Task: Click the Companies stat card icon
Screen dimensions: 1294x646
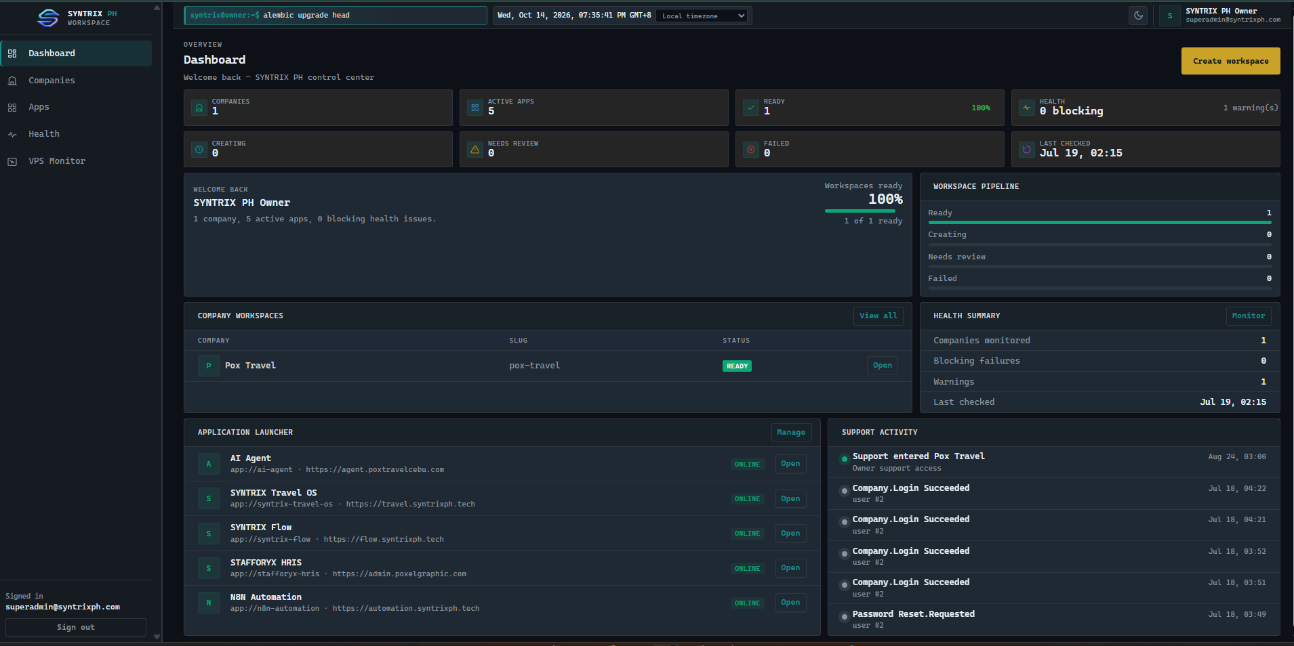Action: coord(199,108)
